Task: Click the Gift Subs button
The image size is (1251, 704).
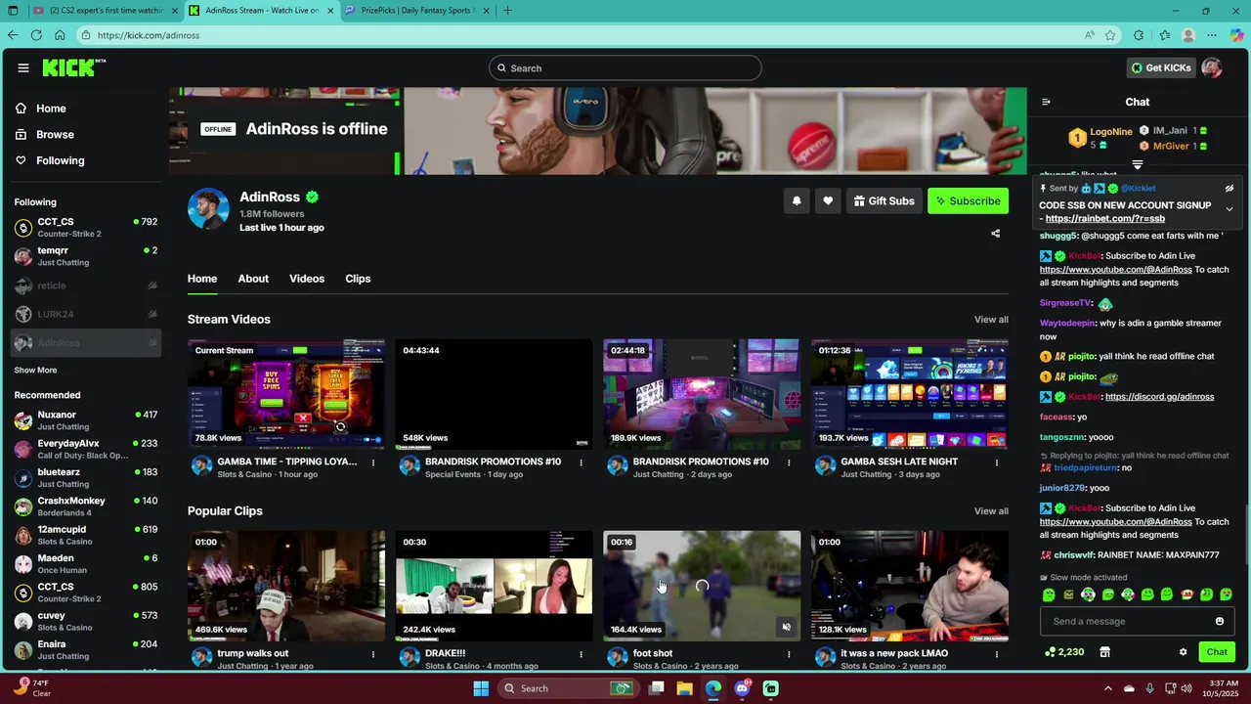Action: (x=884, y=201)
